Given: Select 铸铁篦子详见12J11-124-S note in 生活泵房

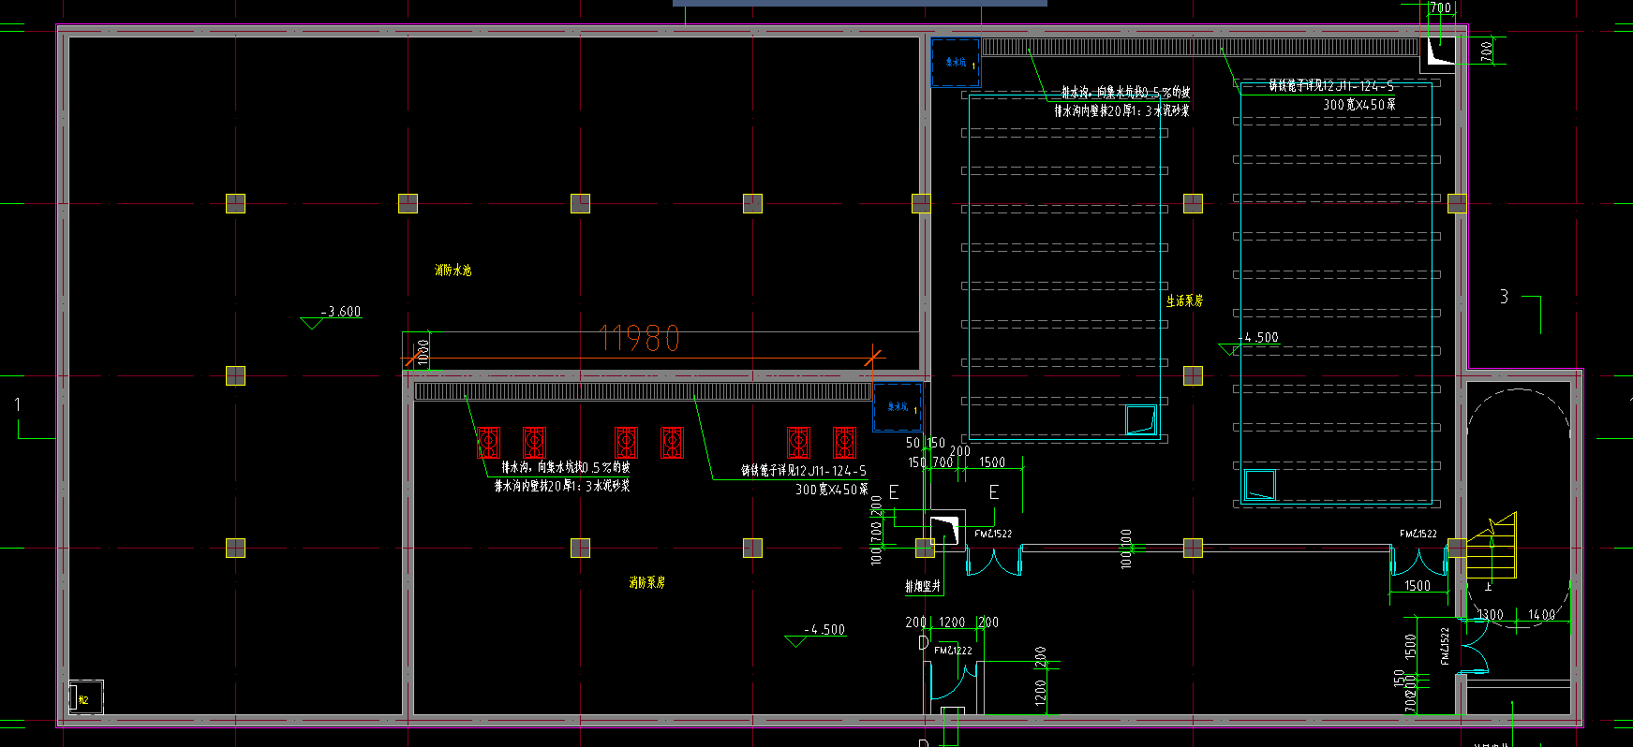Looking at the screenshot, I should [x=1331, y=86].
